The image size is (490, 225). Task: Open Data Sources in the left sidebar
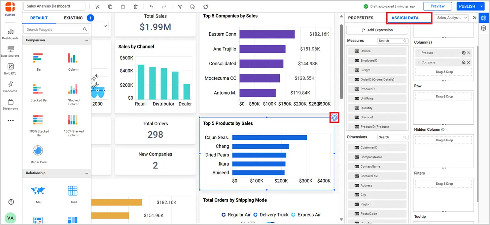(x=11, y=51)
